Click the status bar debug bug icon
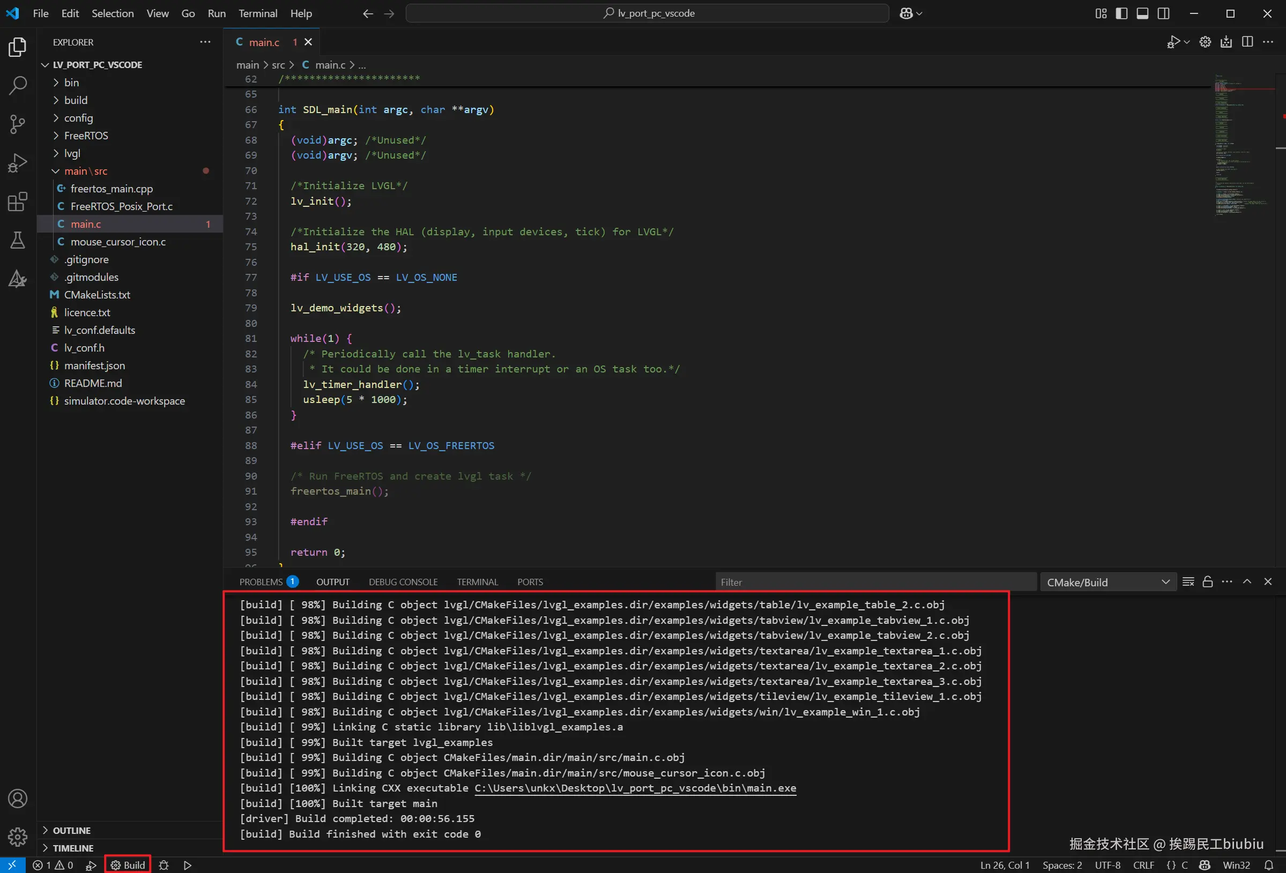Image resolution: width=1286 pixels, height=873 pixels. (x=164, y=865)
